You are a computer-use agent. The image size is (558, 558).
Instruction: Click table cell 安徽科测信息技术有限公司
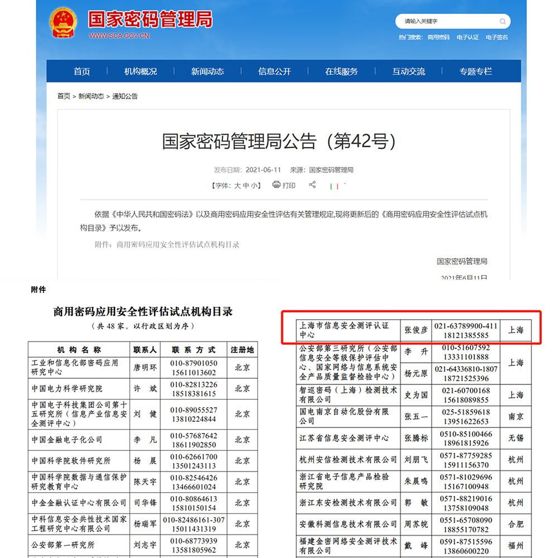click(x=348, y=524)
